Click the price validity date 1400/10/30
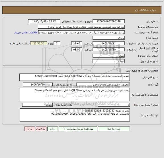Viewport: 164px width, 158px height. point(108,50)
